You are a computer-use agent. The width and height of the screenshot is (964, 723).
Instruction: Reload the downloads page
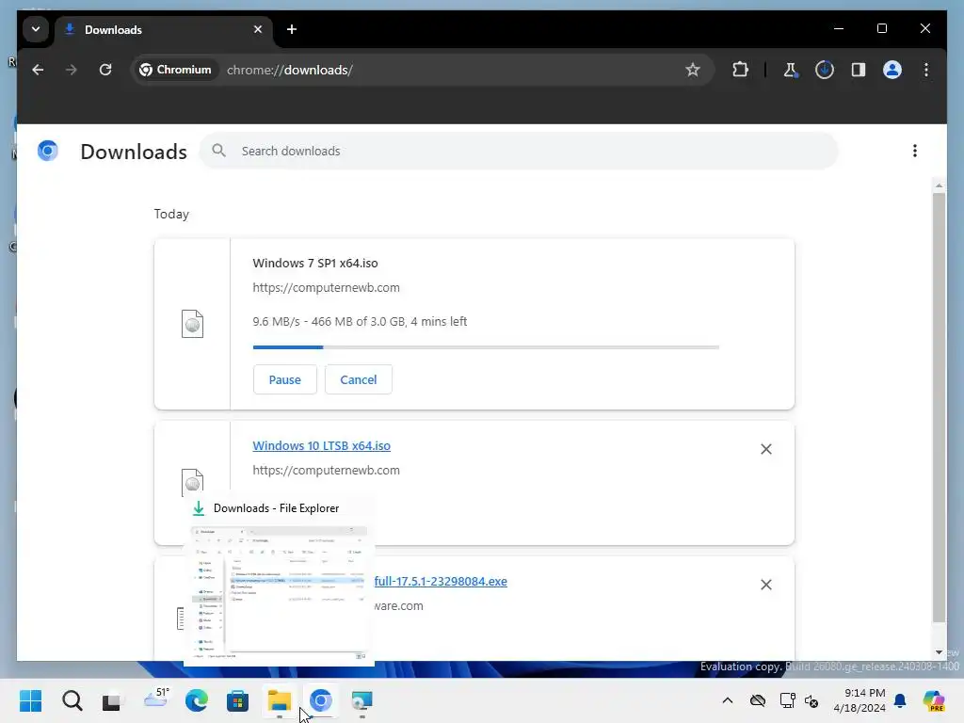click(x=105, y=70)
